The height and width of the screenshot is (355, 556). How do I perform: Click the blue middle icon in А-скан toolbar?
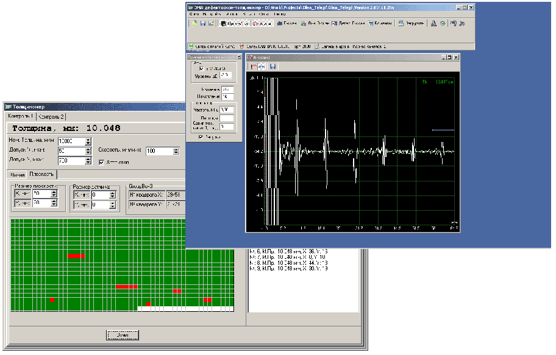click(262, 66)
